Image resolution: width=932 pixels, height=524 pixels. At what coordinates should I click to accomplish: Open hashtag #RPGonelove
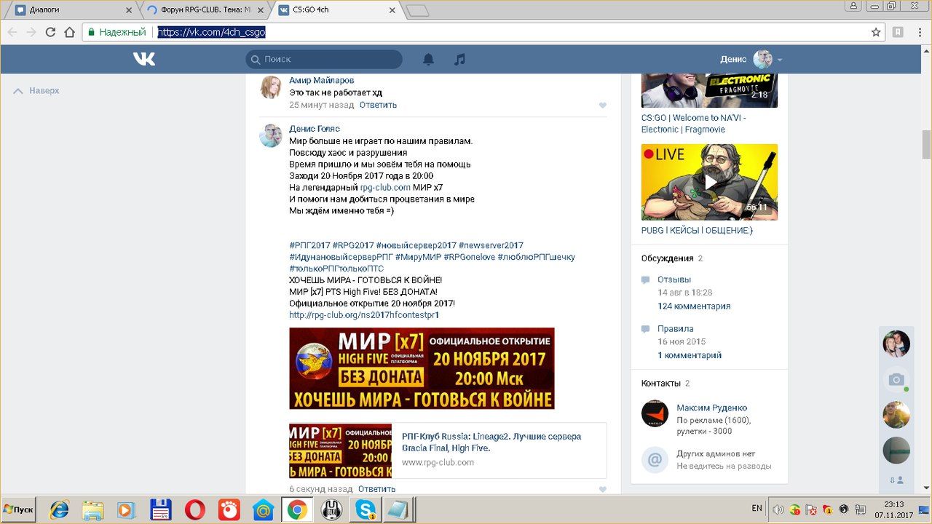[x=469, y=258]
